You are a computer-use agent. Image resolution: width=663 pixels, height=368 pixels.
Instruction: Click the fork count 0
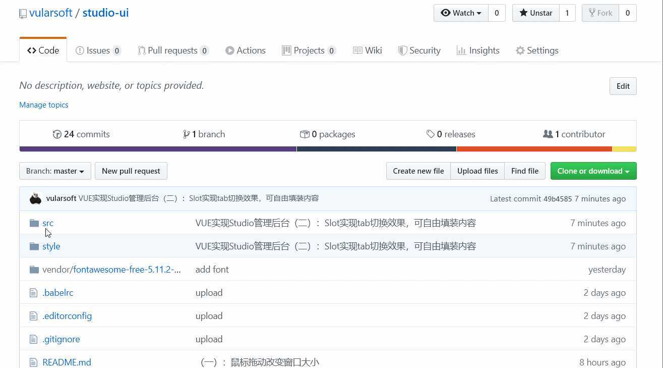(x=628, y=13)
